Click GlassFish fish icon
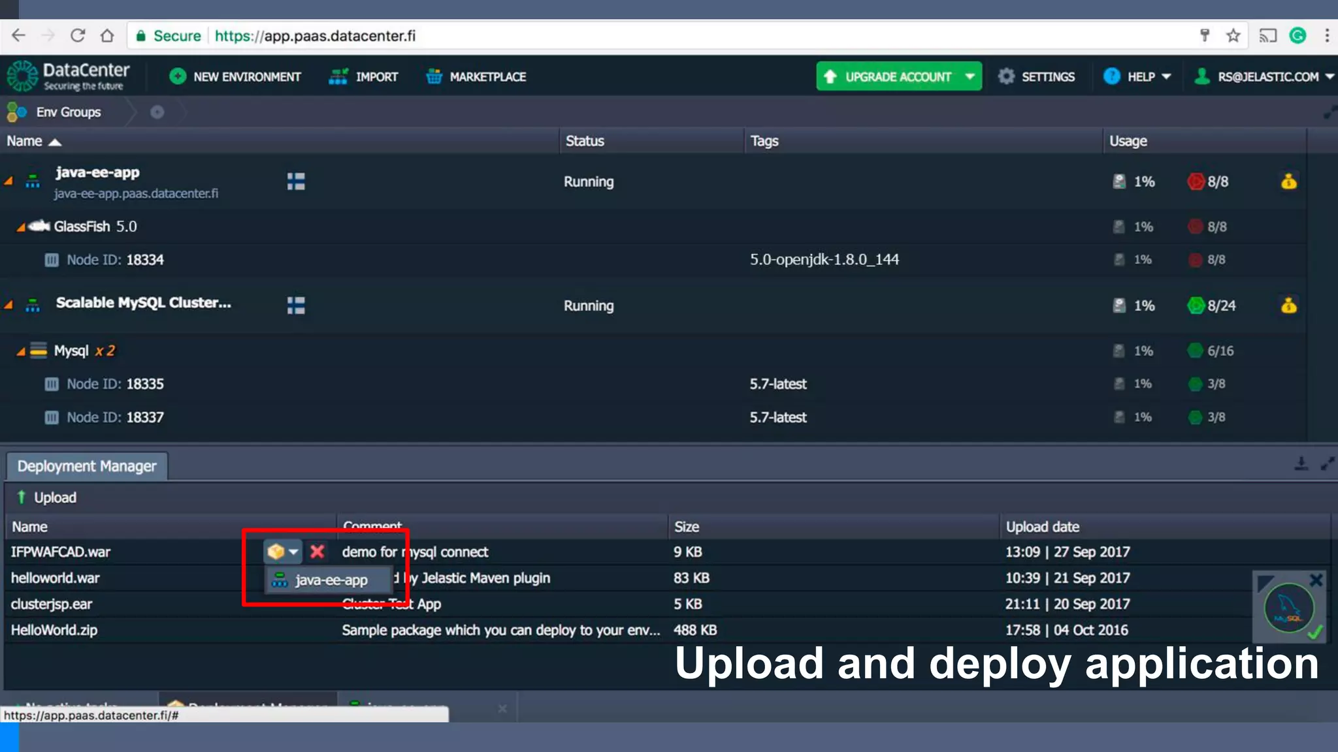 click(39, 226)
